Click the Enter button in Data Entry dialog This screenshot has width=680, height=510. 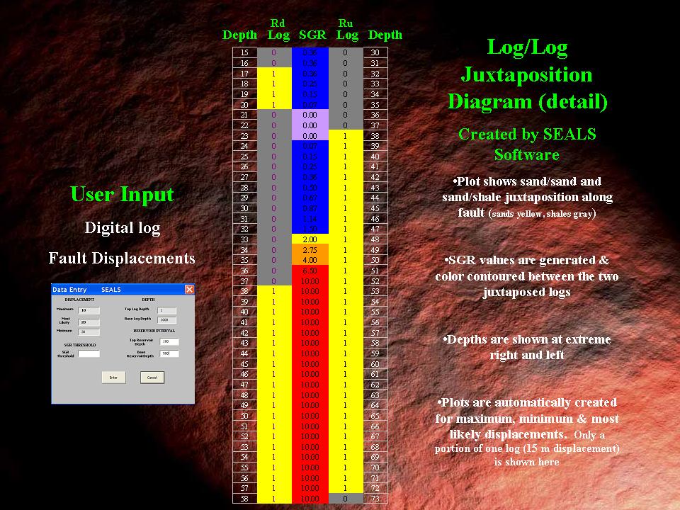(113, 378)
